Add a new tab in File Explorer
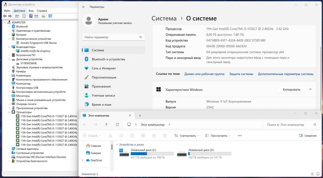 (140, 116)
